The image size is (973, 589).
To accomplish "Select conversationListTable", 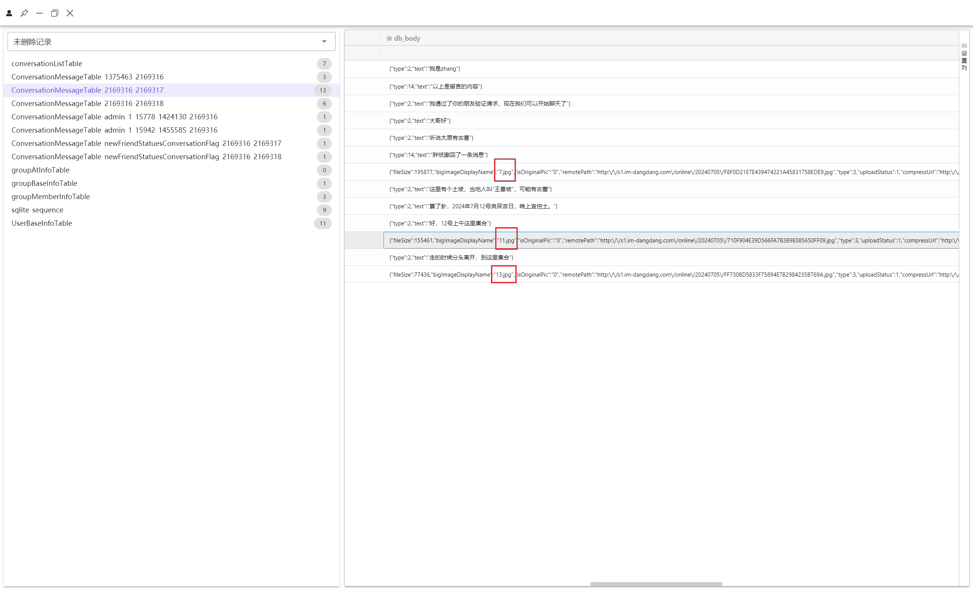I will pyautogui.click(x=171, y=63).
